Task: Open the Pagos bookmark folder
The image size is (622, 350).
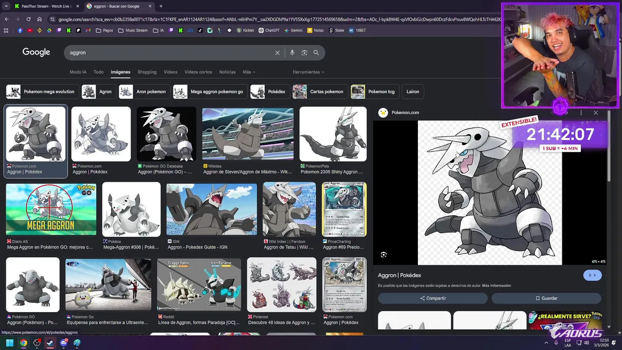Action: (x=104, y=30)
